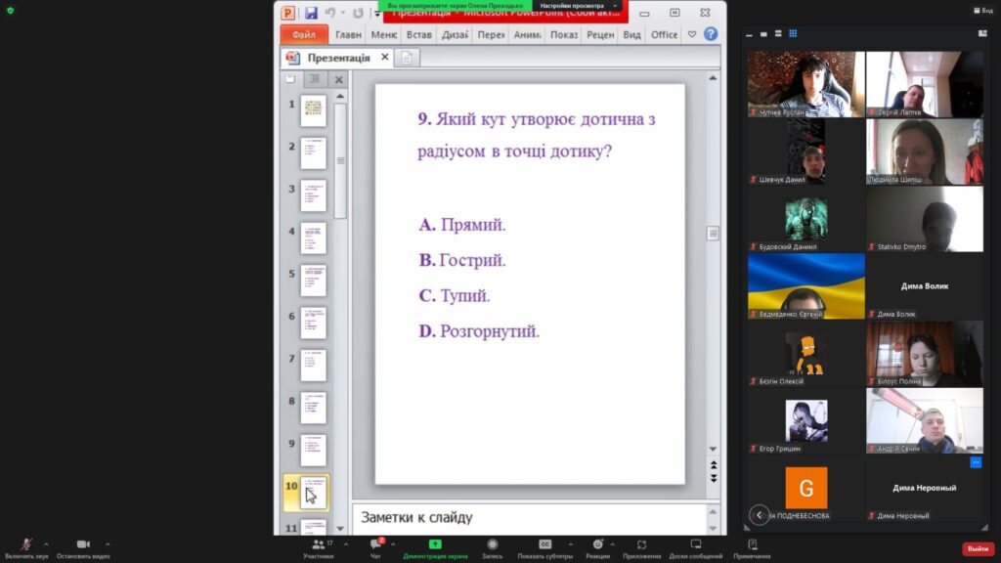The image size is (1001, 563).
Task: Click side-by-side layout icon in video panel
Action: (982, 34)
